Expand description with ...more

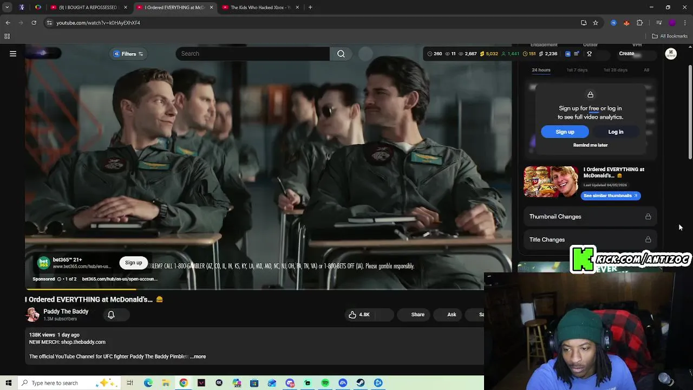[x=198, y=356]
